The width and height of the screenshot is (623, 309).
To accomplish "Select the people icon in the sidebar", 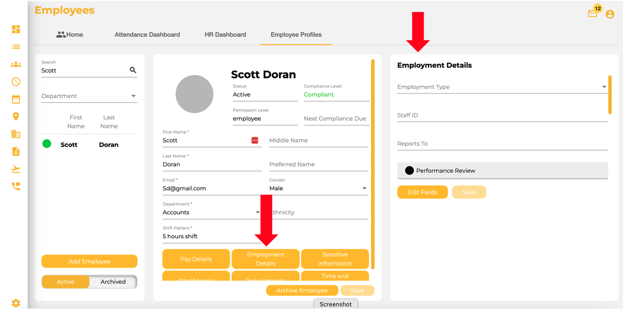I will tap(15, 64).
